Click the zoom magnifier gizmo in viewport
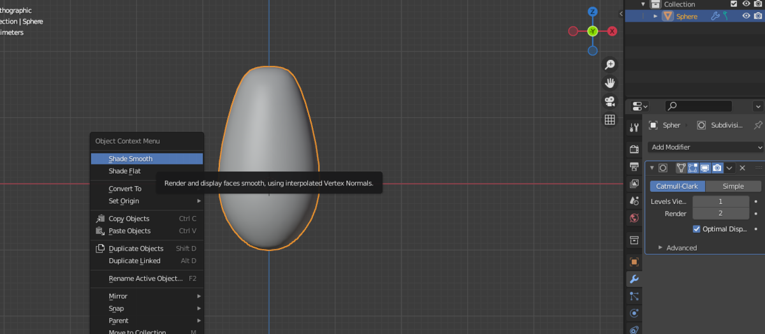This screenshot has height=334, width=765. pyautogui.click(x=609, y=64)
